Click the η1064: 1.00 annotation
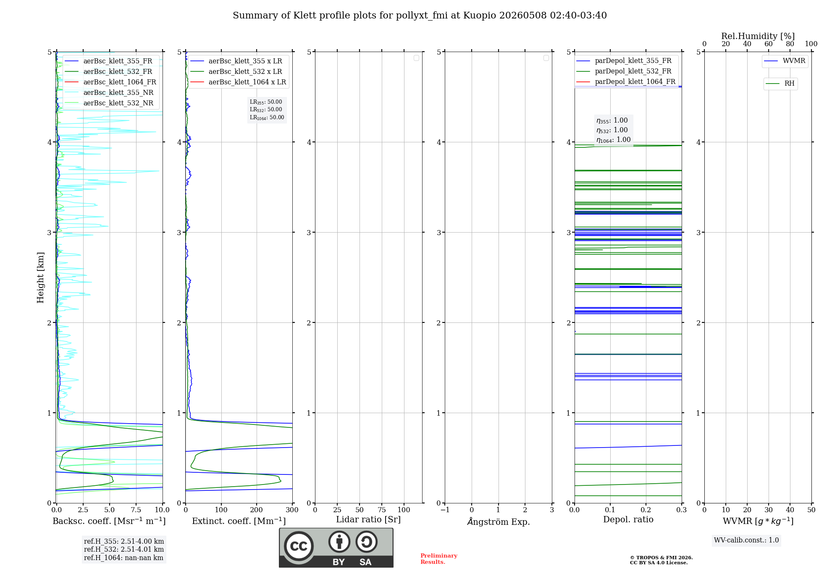Viewport: 840px width, 571px height. [x=614, y=140]
